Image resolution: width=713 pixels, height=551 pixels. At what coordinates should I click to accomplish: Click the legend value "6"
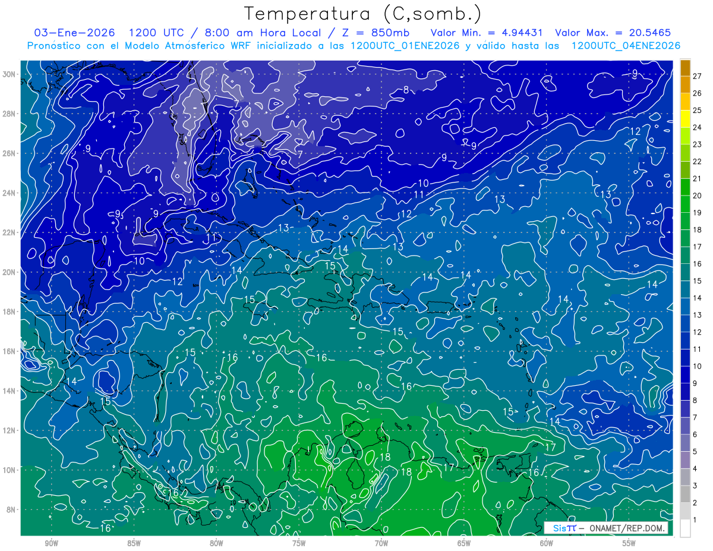(695, 435)
